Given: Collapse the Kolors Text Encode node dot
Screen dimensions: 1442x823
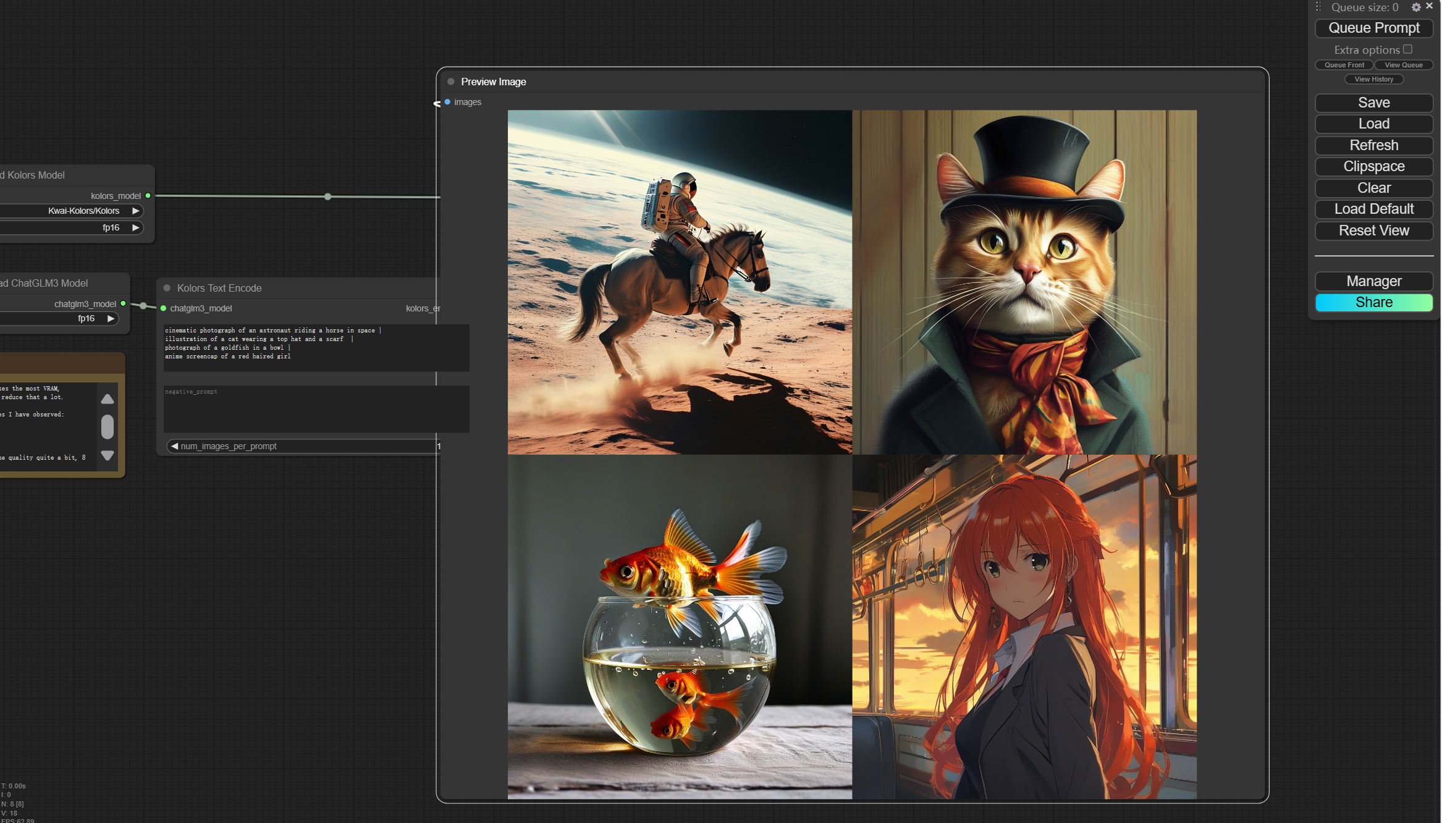Looking at the screenshot, I should [x=167, y=288].
